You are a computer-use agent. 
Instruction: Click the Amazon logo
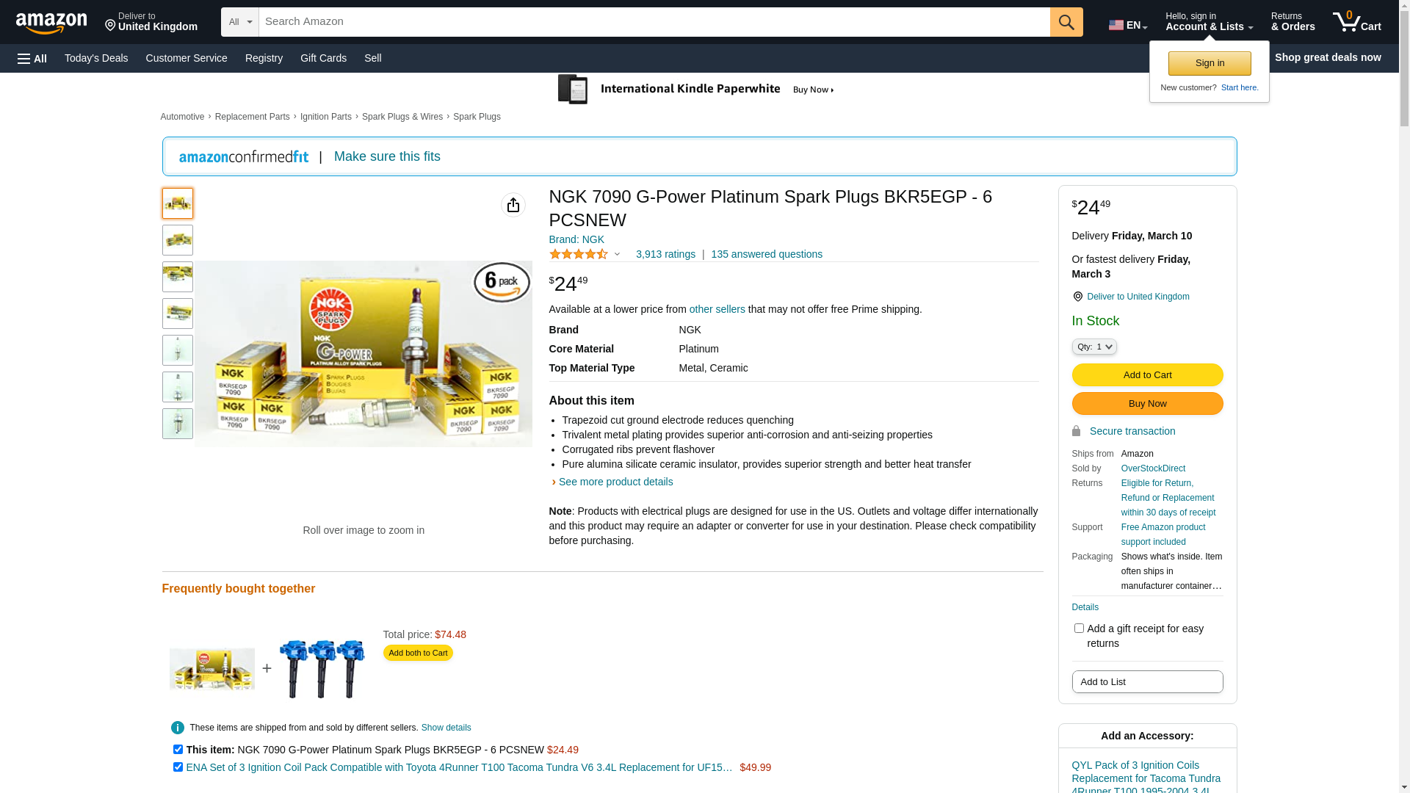coord(51,23)
